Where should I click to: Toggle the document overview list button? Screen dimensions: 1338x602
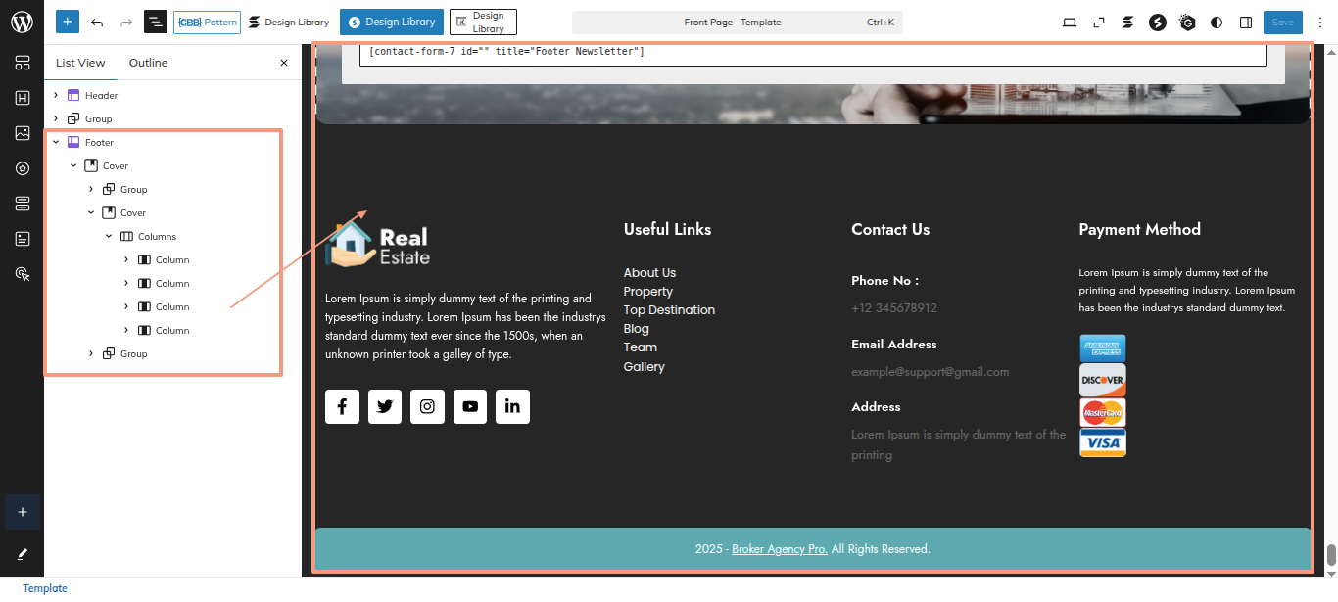coord(155,22)
